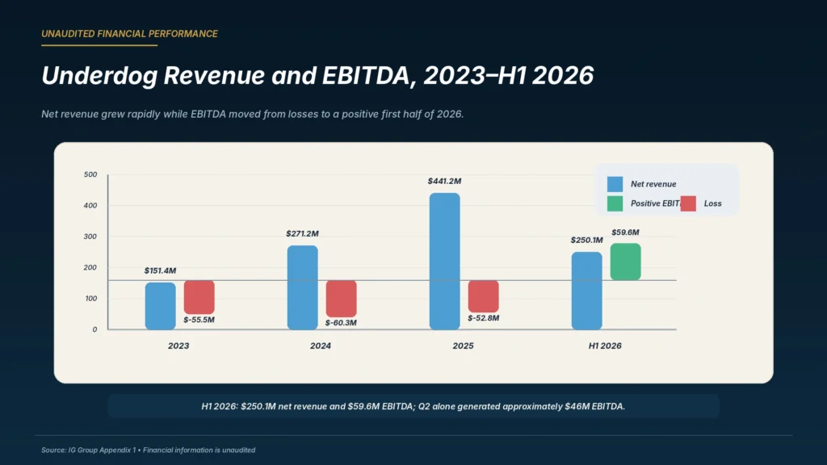Click the 'Loss' legend label
827x465 pixels.
coord(712,203)
